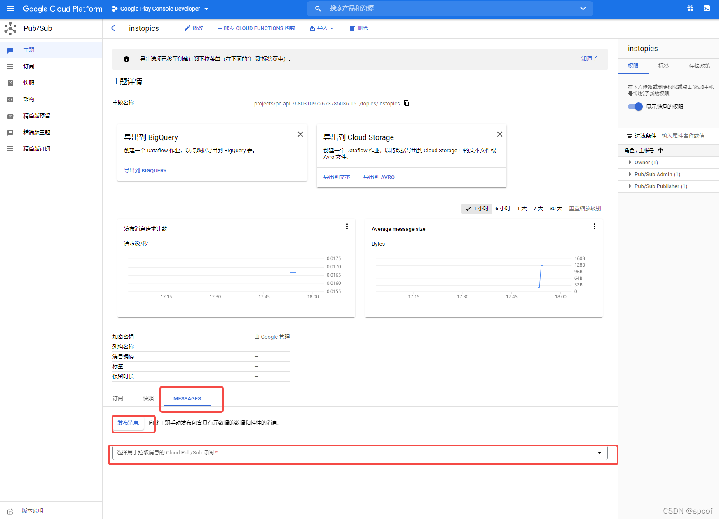
Task: Click 导出到文本 link
Action: pos(337,177)
